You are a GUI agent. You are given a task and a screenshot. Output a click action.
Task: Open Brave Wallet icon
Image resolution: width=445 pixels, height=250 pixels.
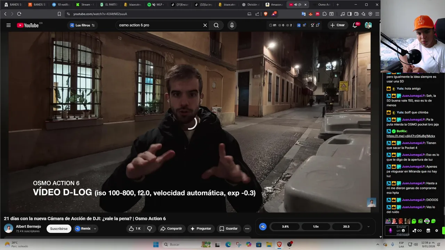pyautogui.click(x=356, y=14)
